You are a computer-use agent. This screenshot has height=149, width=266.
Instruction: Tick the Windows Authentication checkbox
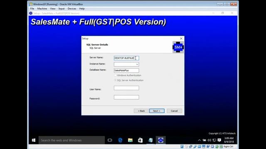(x=115, y=75)
